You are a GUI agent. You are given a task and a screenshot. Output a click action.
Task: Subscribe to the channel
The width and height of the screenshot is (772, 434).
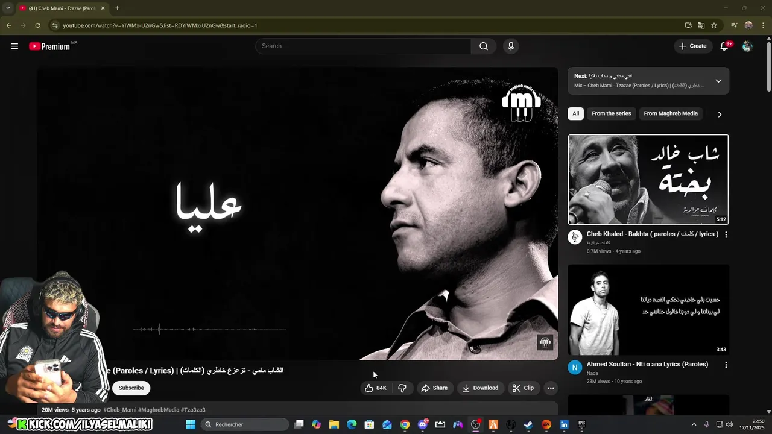[131, 388]
